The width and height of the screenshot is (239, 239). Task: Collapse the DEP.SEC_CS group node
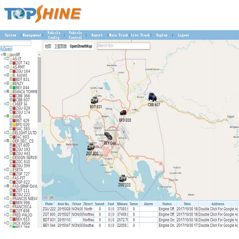tap(5, 141)
